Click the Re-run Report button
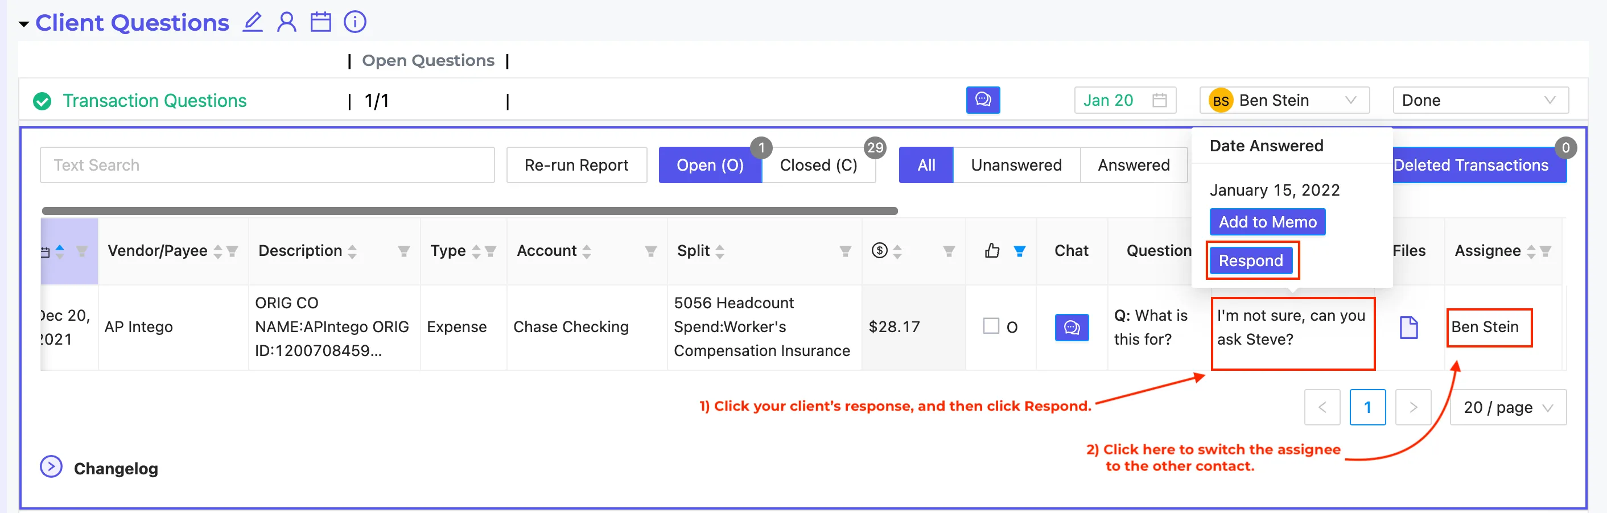1607x513 pixels. [576, 165]
